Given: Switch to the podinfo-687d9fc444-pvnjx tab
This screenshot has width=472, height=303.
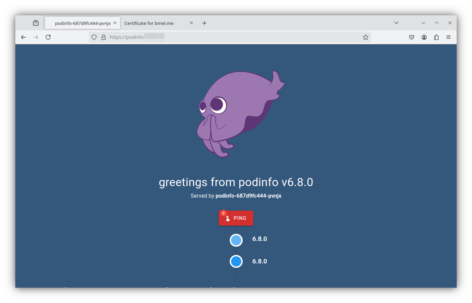Looking at the screenshot, I should click(82, 23).
